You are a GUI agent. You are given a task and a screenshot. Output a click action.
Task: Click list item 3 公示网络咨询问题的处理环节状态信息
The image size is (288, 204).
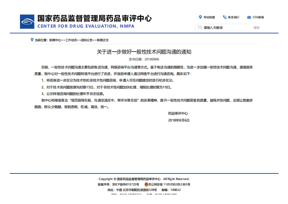[x=73, y=94]
